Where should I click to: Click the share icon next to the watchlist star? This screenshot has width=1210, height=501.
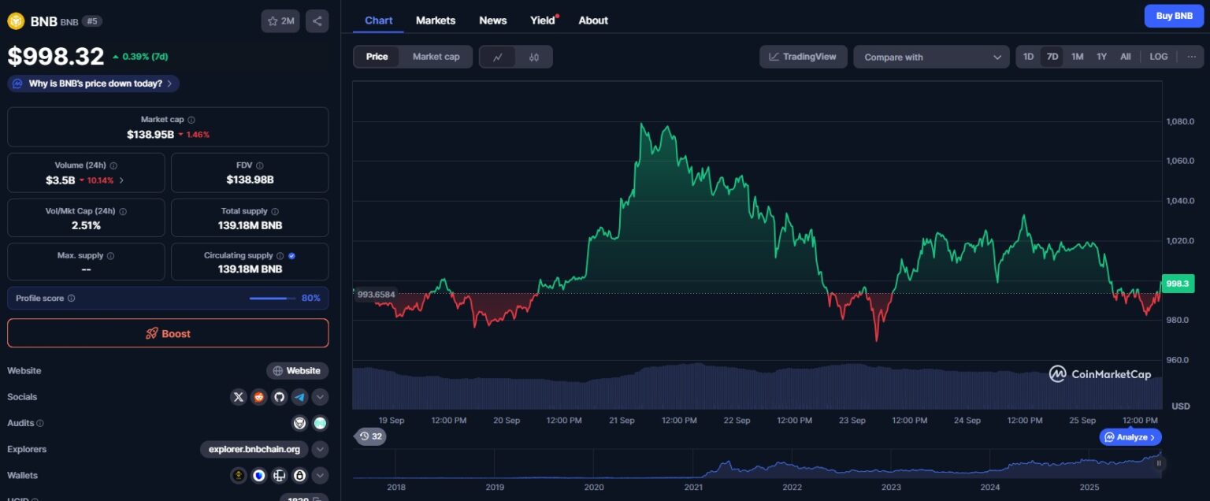[317, 21]
